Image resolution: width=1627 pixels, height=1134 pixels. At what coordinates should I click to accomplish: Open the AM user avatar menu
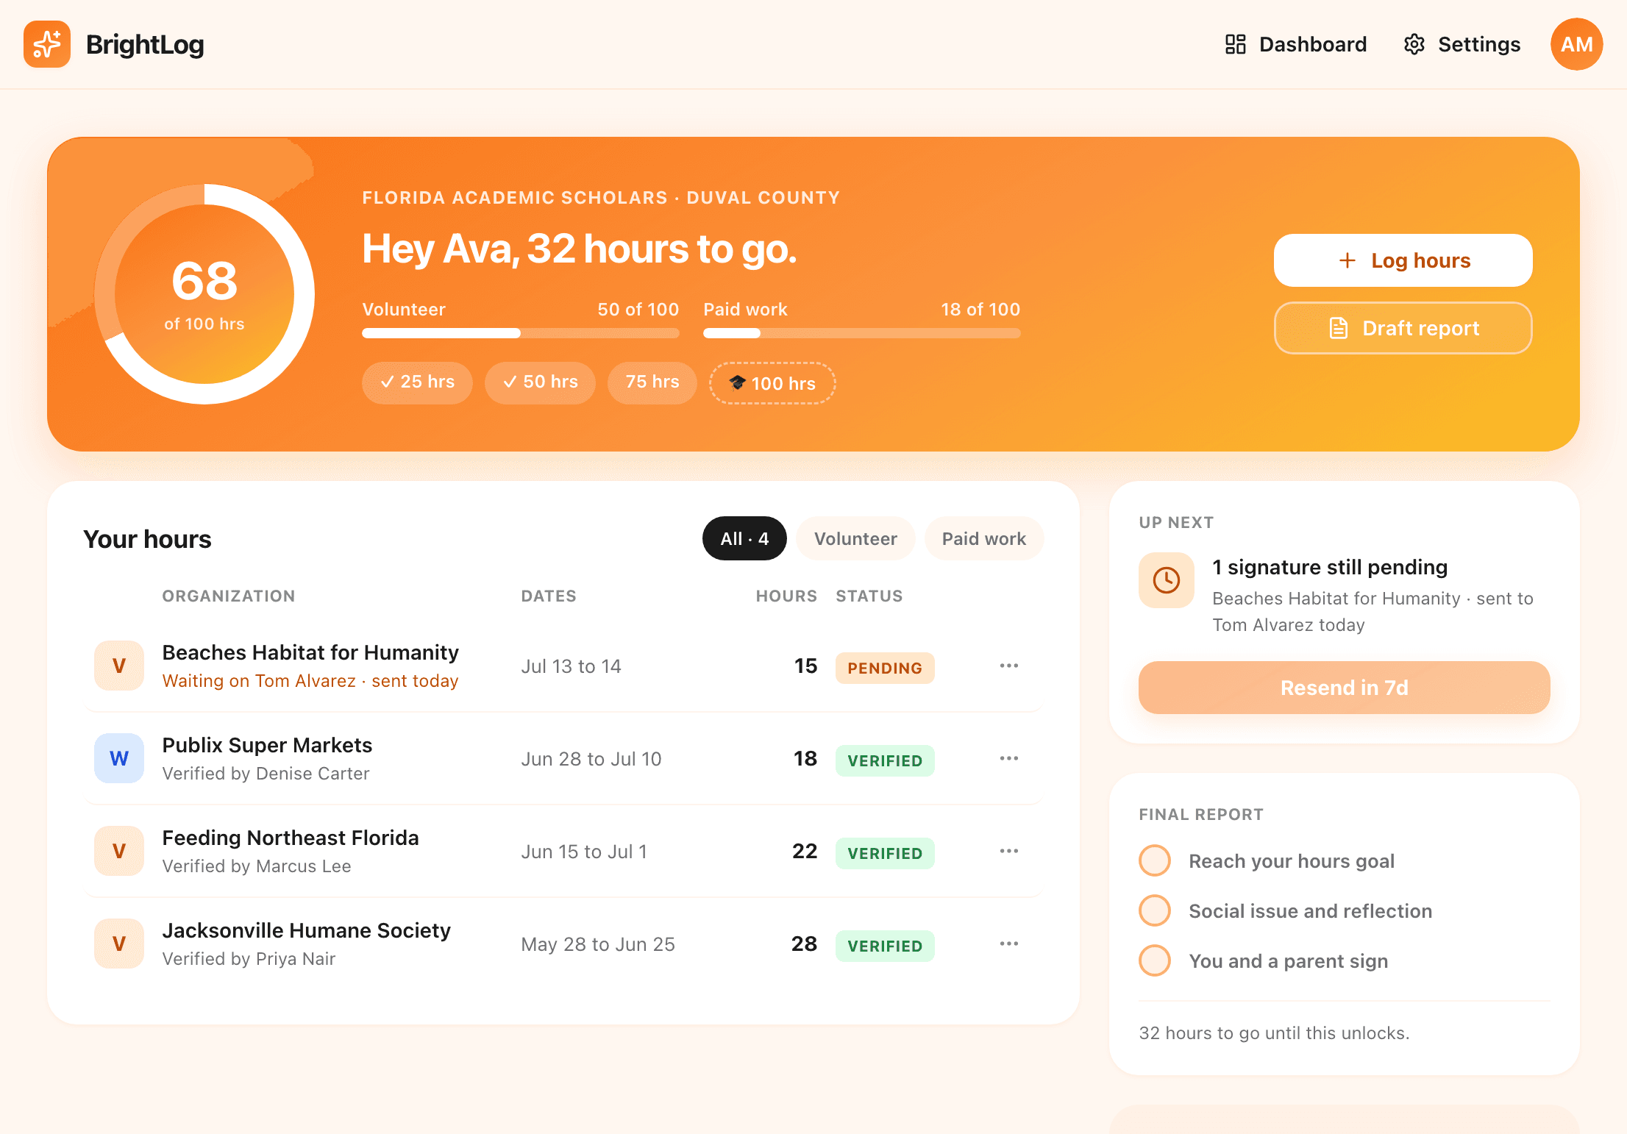[1577, 44]
